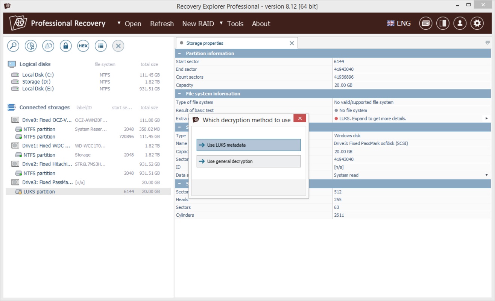Click the padlock decrypt storage icon
This screenshot has height=301, width=495.
tap(65, 46)
